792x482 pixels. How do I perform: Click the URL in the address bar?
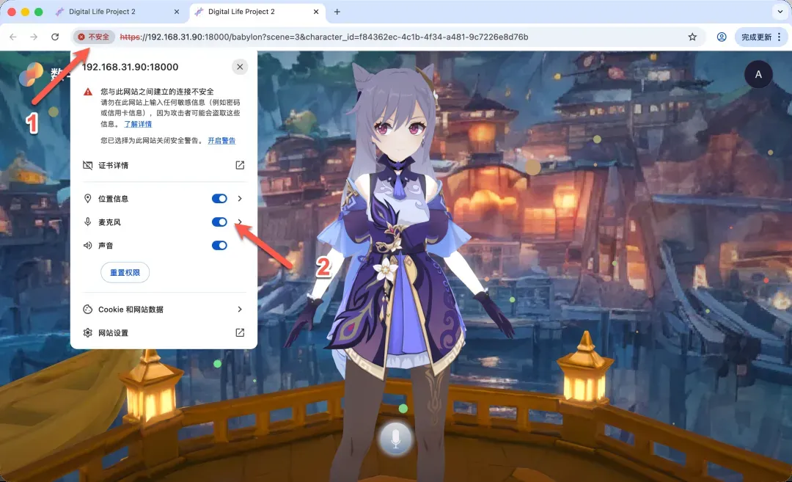[324, 37]
